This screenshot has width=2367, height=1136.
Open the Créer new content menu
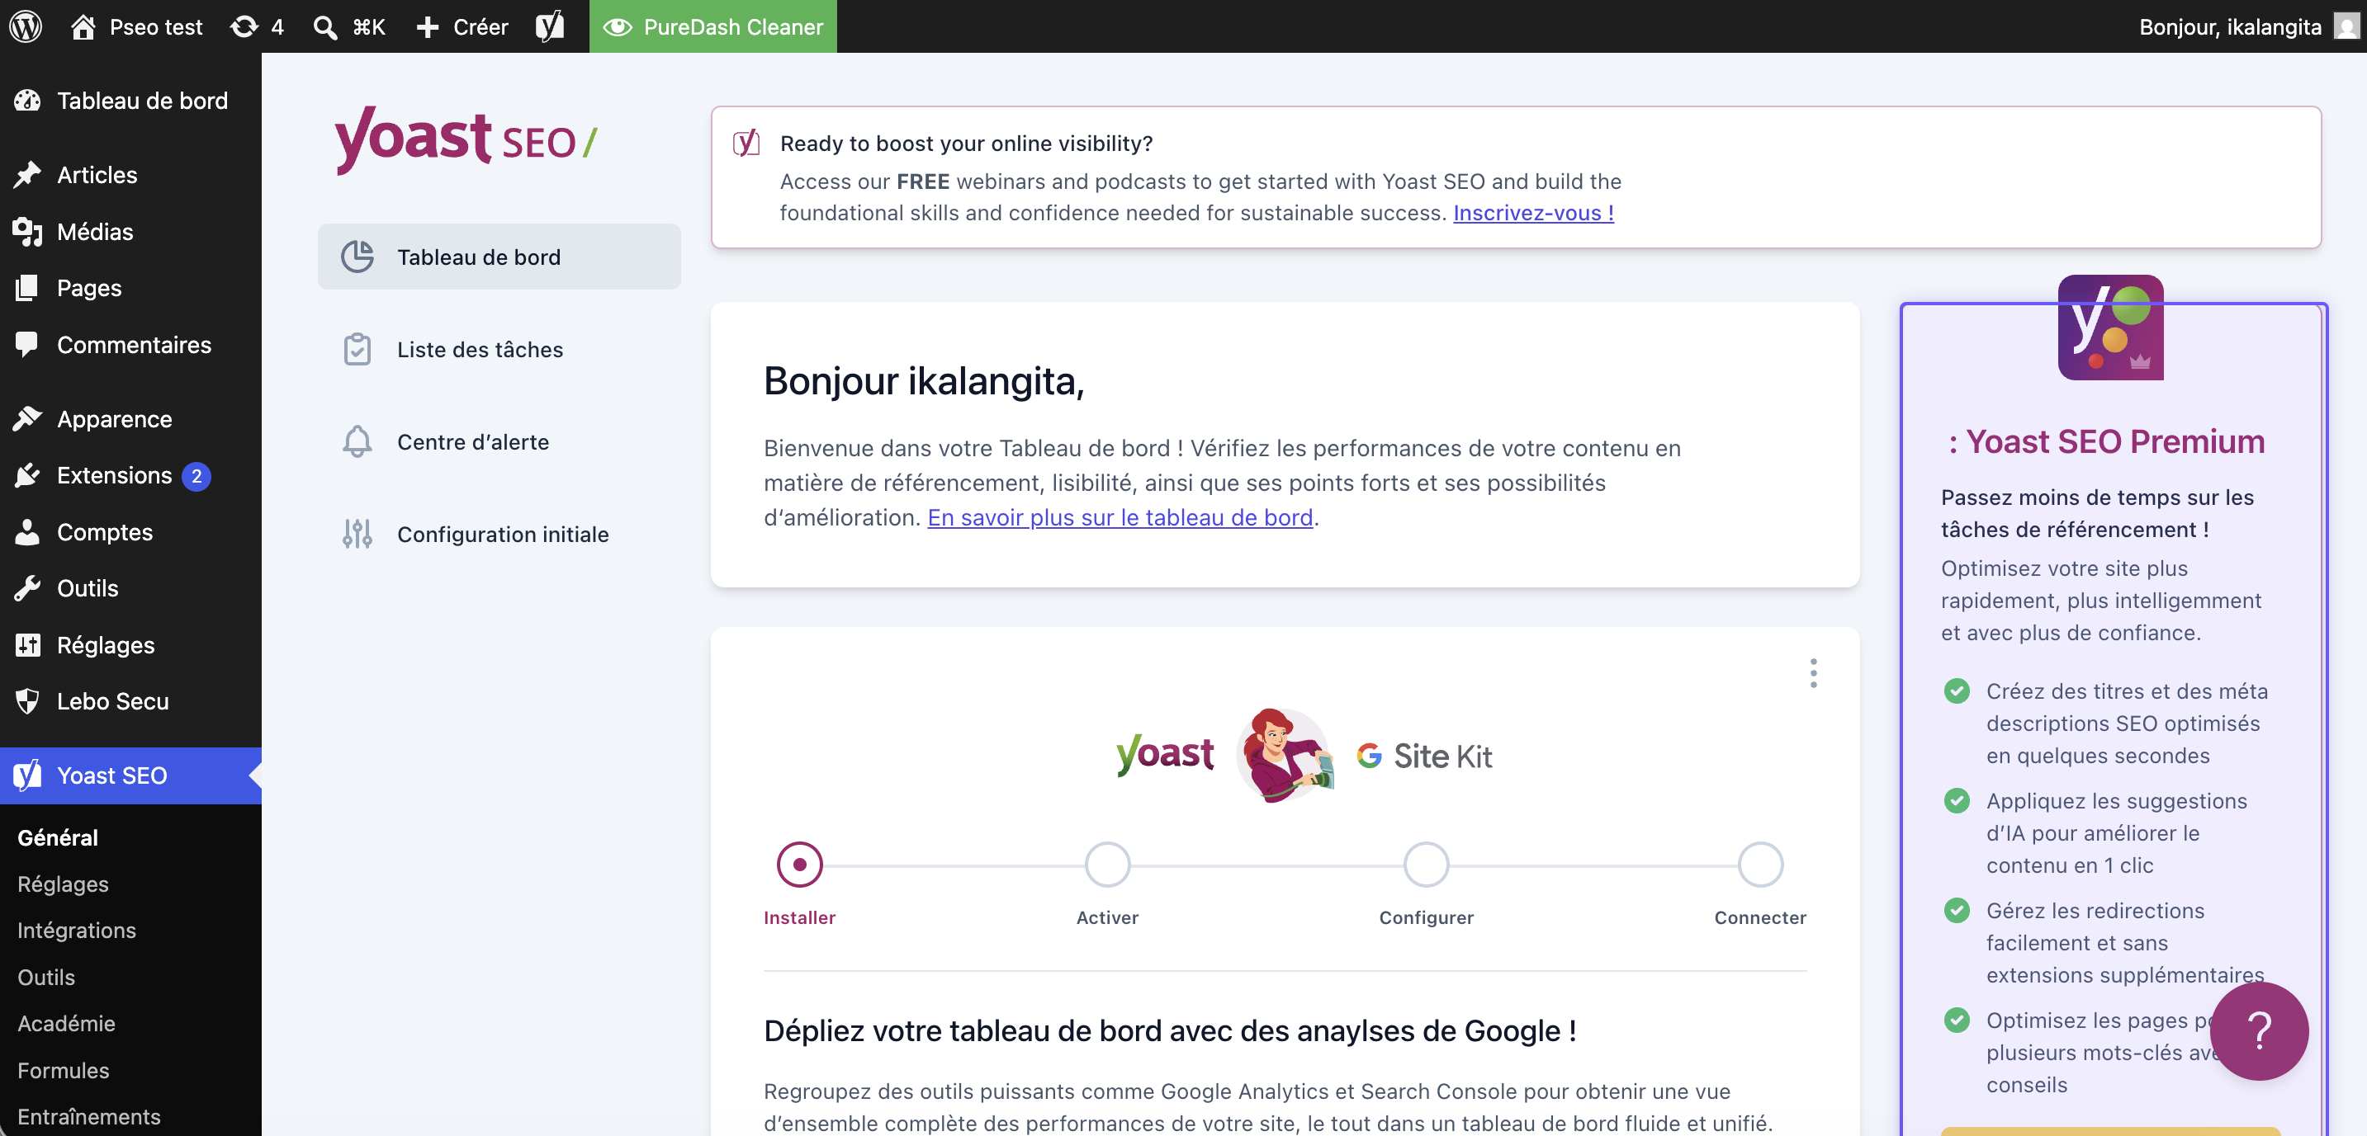pyautogui.click(x=462, y=26)
